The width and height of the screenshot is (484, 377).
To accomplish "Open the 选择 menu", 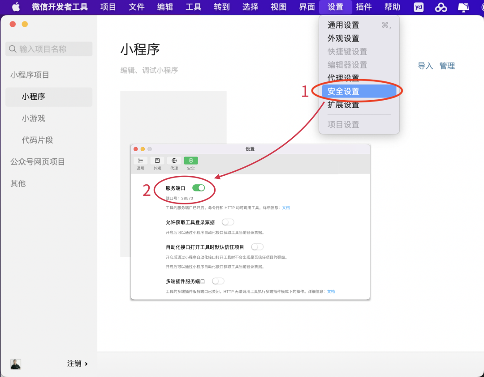I will pyautogui.click(x=250, y=7).
